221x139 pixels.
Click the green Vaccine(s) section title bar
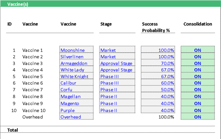point(110,4)
